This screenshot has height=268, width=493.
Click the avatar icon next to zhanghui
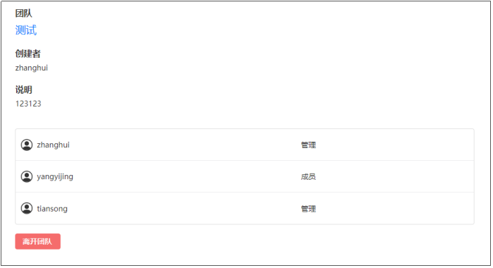(x=27, y=145)
